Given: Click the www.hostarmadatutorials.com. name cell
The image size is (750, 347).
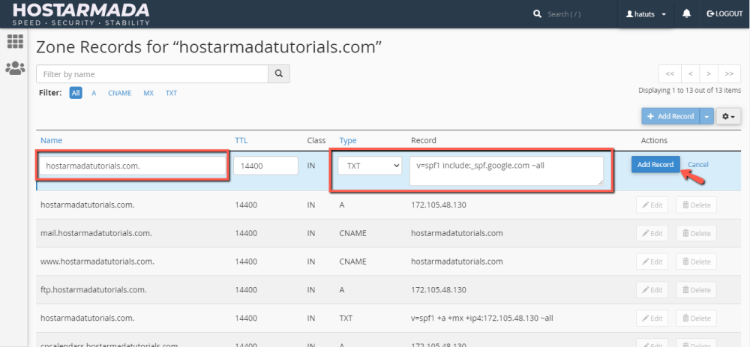Looking at the screenshot, I should pyautogui.click(x=97, y=262).
